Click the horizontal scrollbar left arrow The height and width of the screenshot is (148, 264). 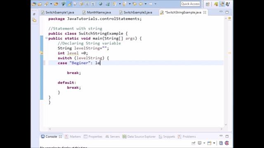point(50,129)
